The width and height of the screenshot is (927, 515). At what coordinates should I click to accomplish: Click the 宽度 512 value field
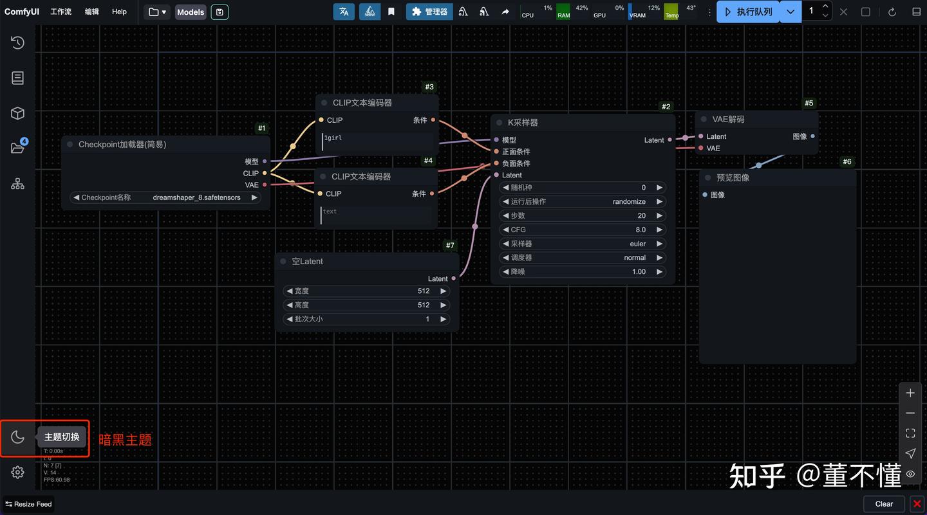click(366, 291)
